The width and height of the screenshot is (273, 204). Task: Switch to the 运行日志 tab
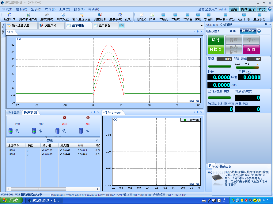coord(13,112)
